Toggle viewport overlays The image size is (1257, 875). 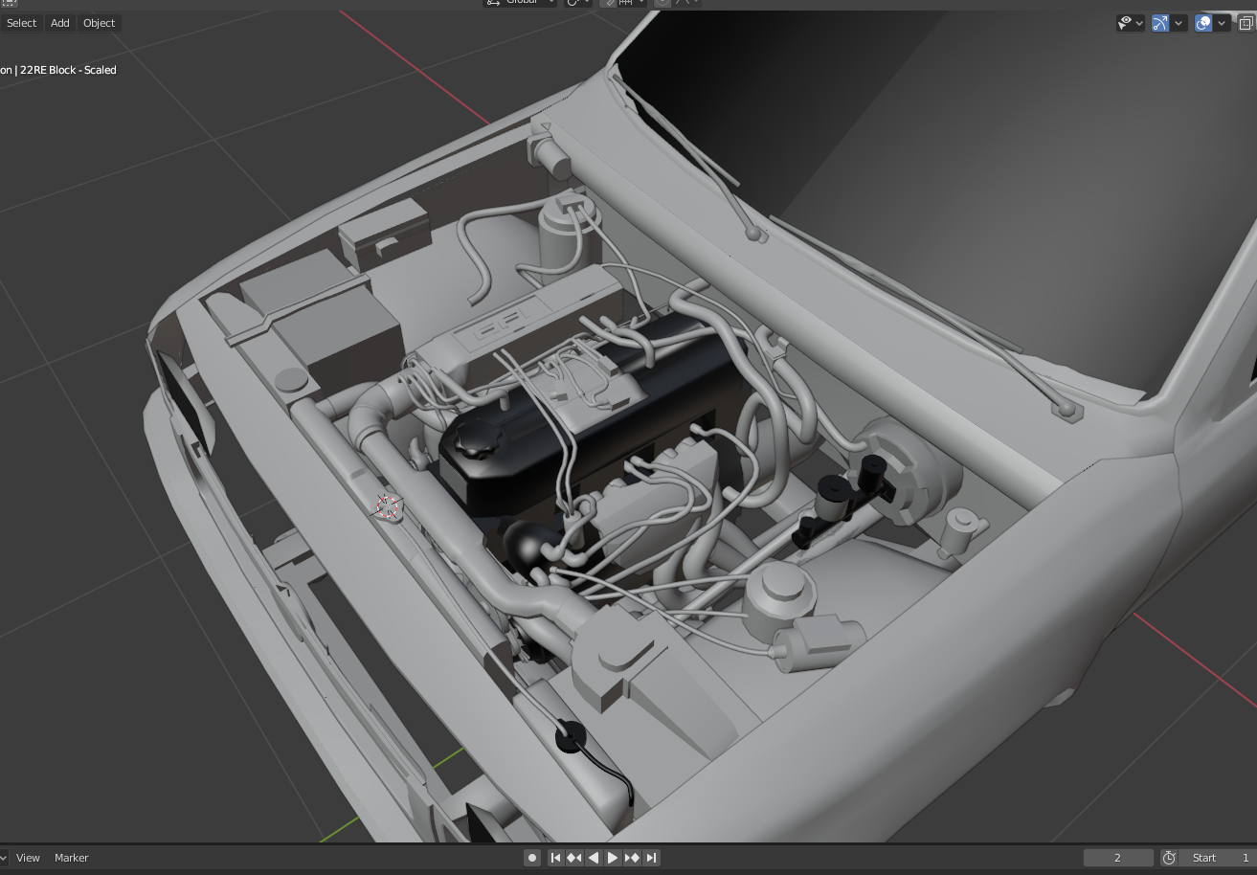tap(1203, 23)
